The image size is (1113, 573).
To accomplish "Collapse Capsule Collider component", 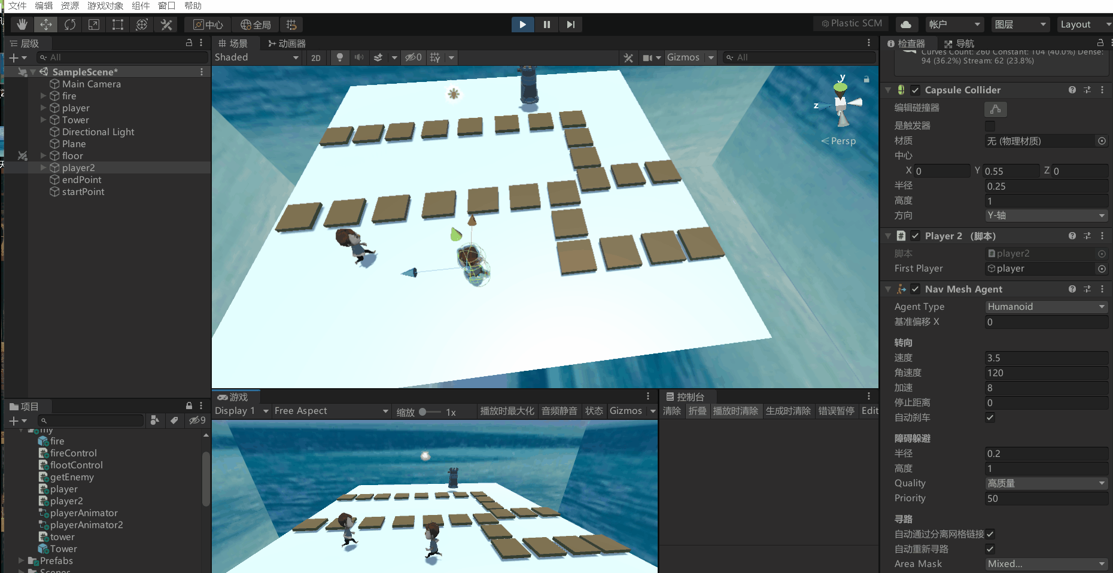I will (x=888, y=90).
